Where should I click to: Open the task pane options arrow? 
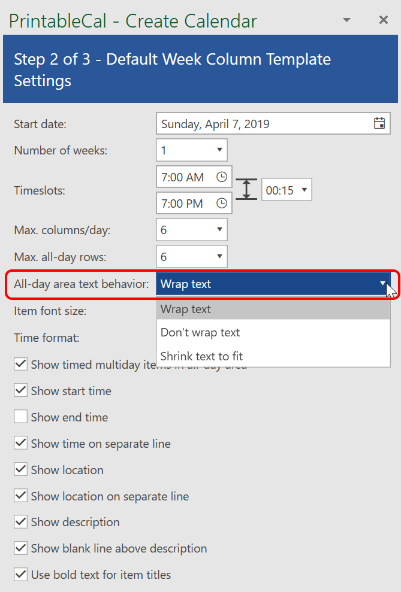tap(346, 20)
